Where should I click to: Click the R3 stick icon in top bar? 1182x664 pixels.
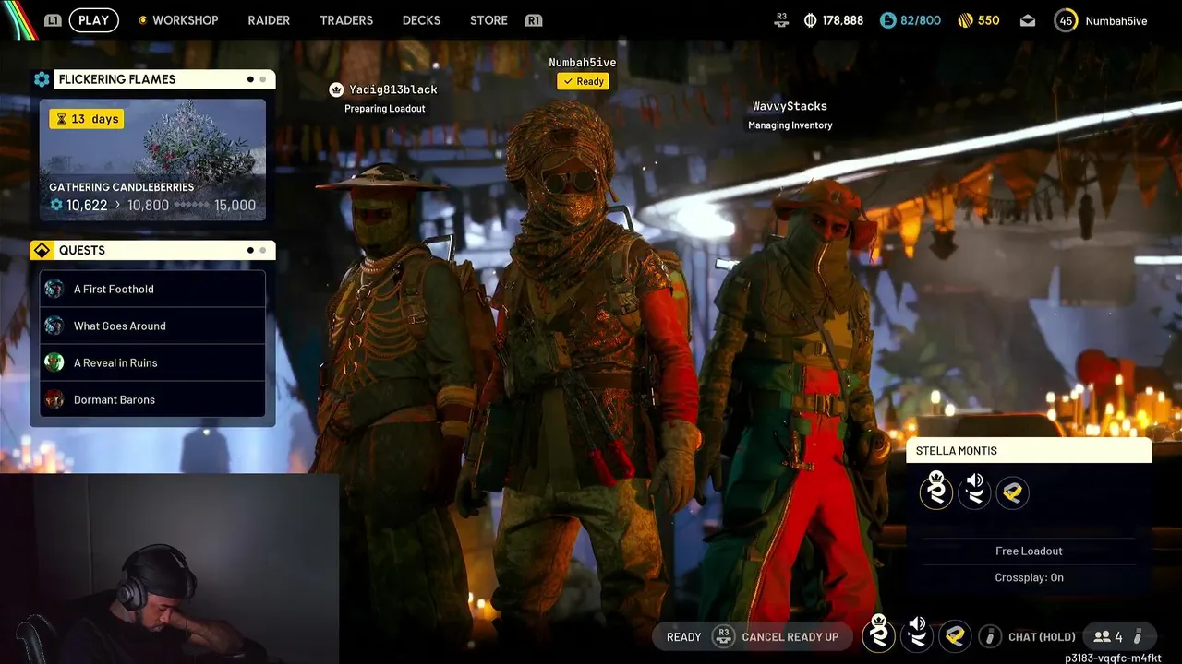pyautogui.click(x=781, y=19)
